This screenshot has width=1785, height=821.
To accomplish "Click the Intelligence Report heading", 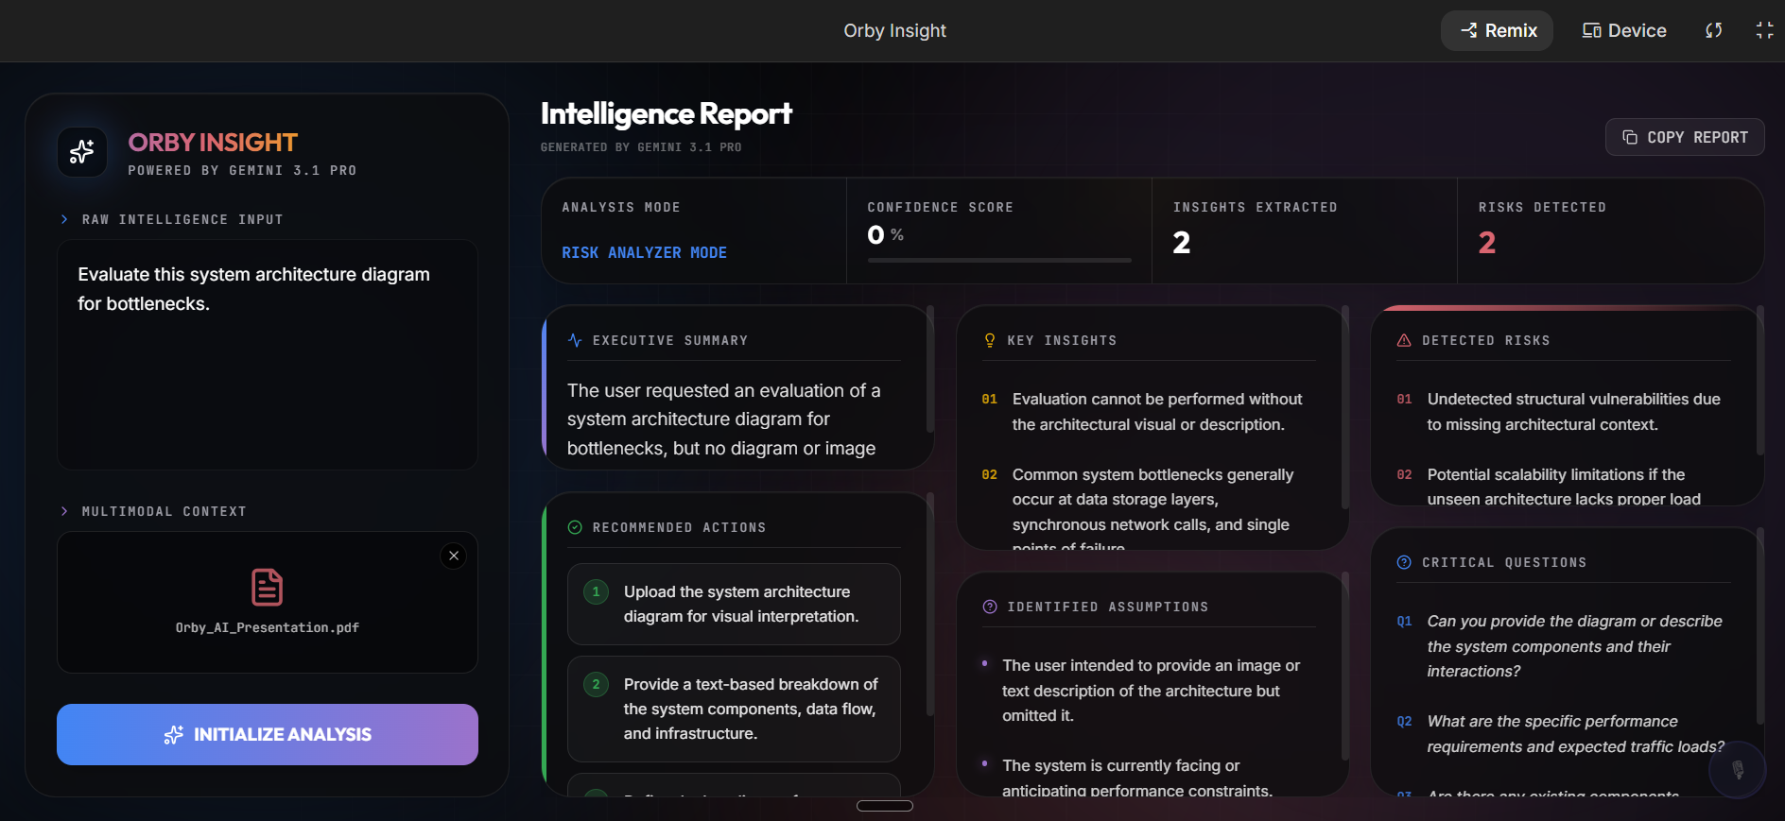I will (666, 114).
